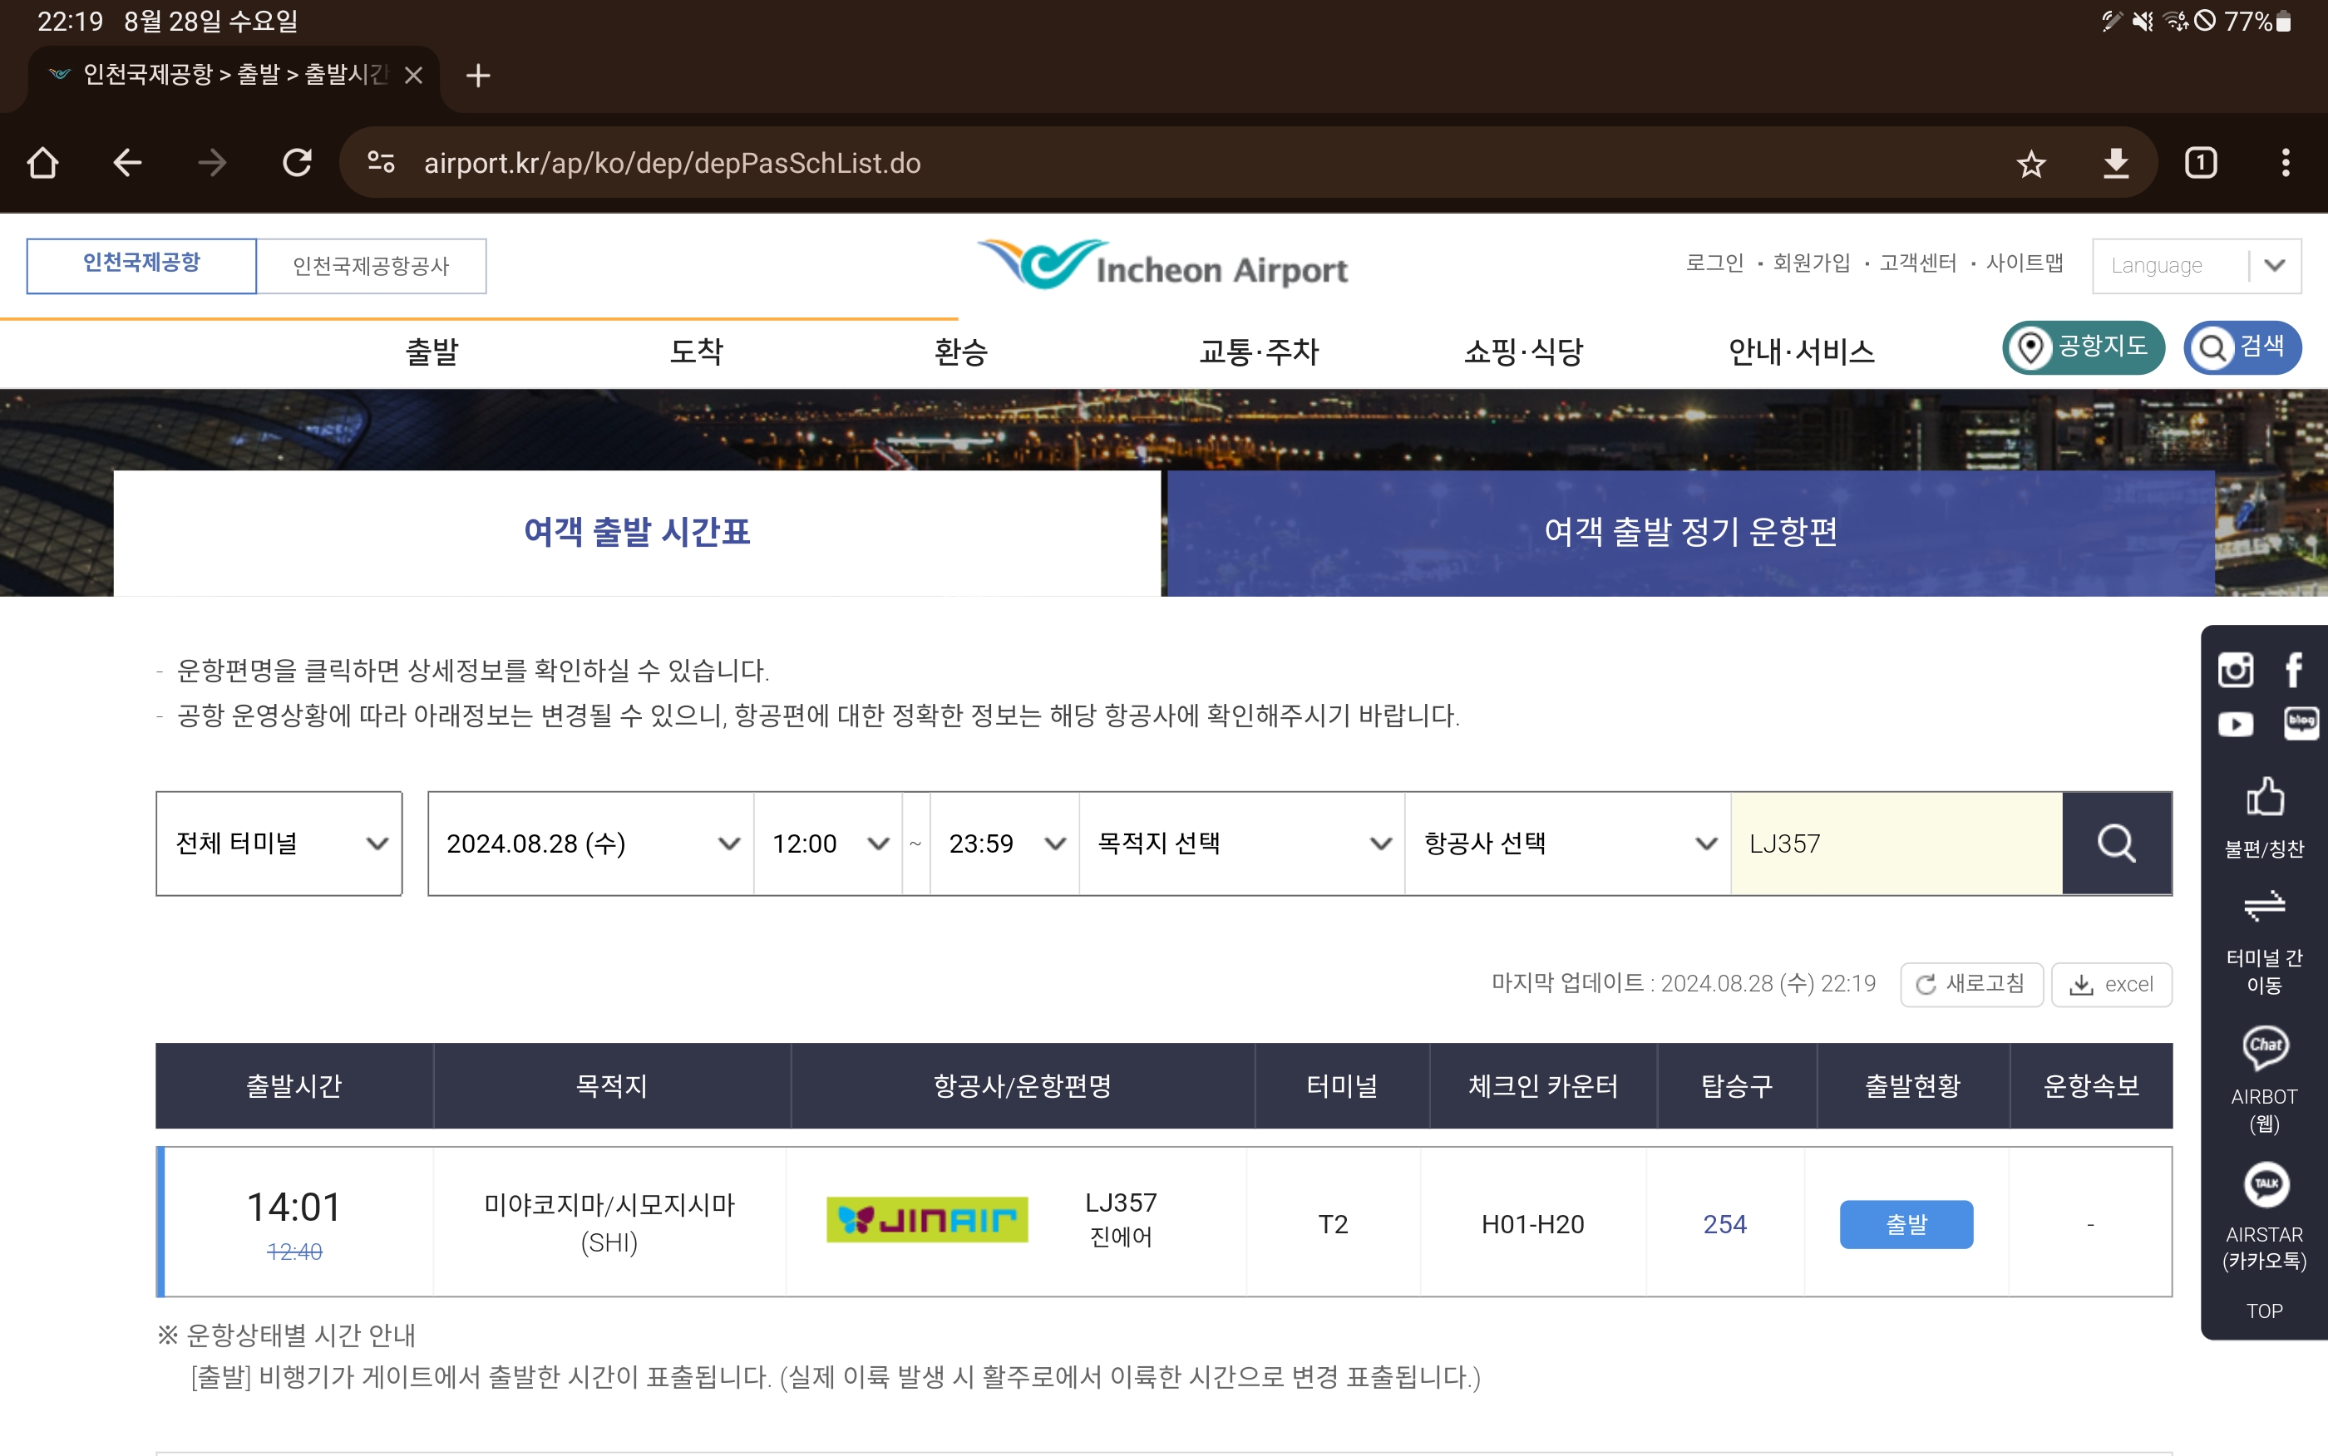Reload the page in browser toolbar

click(297, 163)
